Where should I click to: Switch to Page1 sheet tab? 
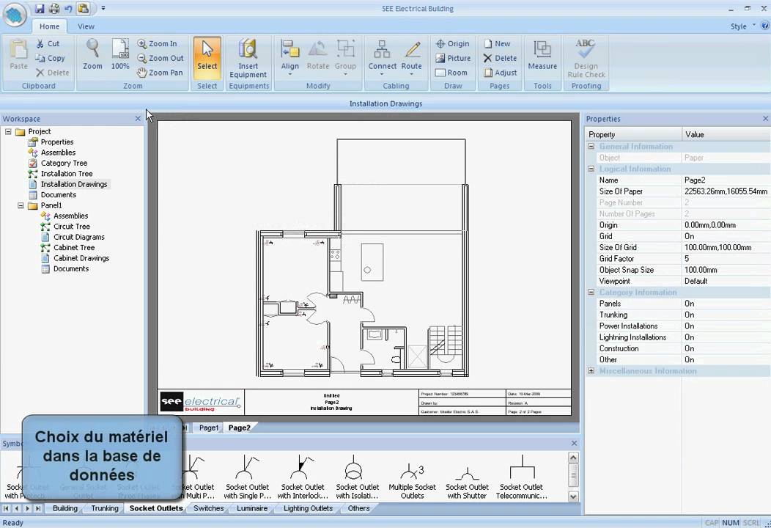coord(208,428)
